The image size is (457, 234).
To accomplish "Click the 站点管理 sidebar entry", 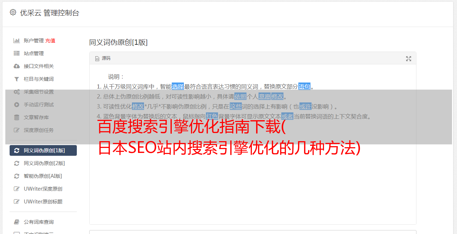I will click(x=43, y=53).
